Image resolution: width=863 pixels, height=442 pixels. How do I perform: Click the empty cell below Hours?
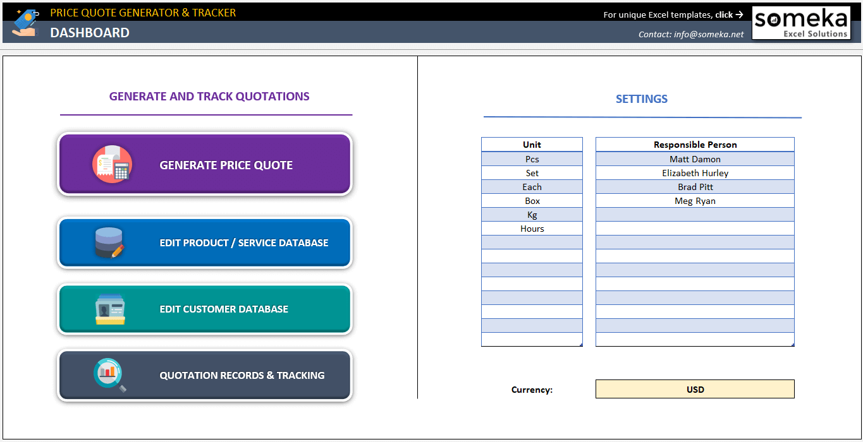pyautogui.click(x=532, y=242)
